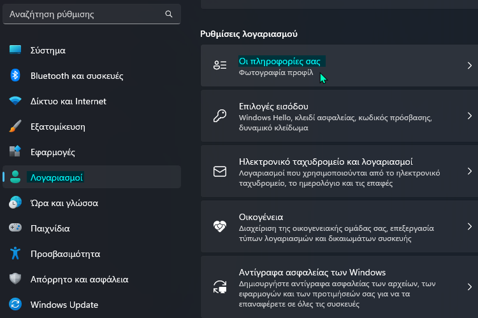The image size is (478, 318).
Task: Select Εφαρμογές in sidebar
Action: pyautogui.click(x=92, y=152)
